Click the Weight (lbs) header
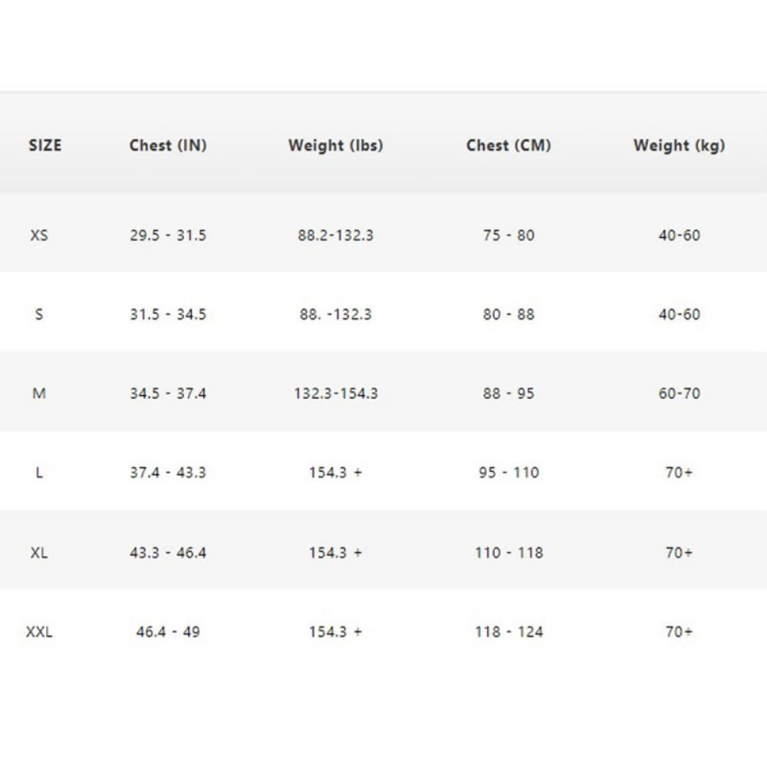The image size is (767, 767). (x=336, y=145)
